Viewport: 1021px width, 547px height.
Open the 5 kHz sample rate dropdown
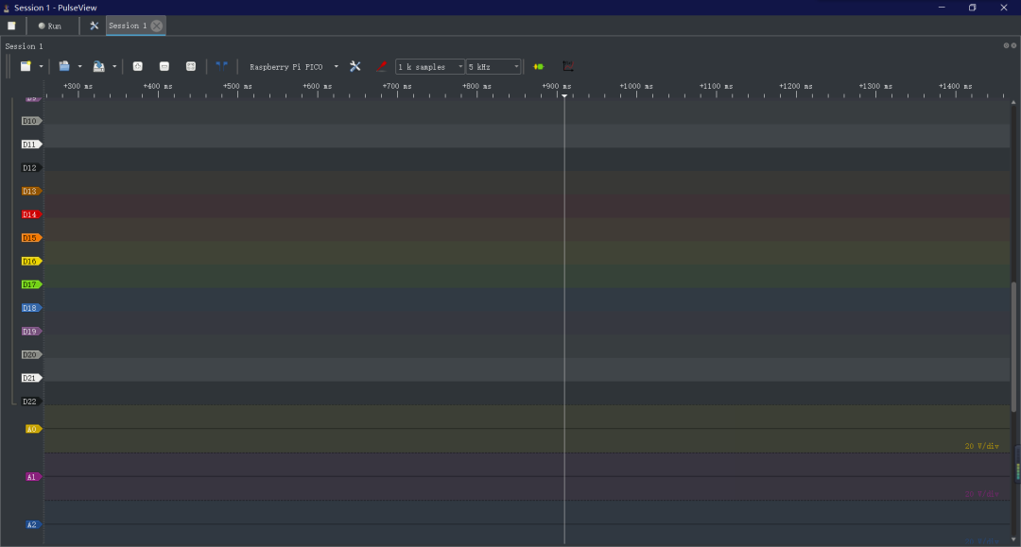(x=493, y=67)
